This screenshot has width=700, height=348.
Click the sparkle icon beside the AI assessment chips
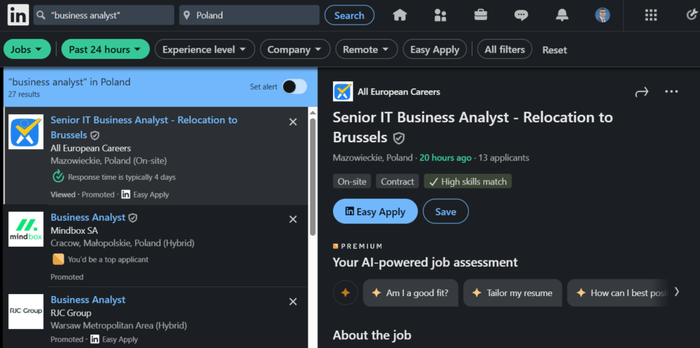(x=345, y=293)
